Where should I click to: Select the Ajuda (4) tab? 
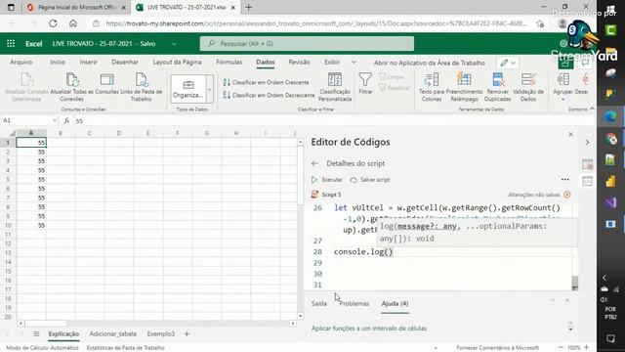coord(395,304)
